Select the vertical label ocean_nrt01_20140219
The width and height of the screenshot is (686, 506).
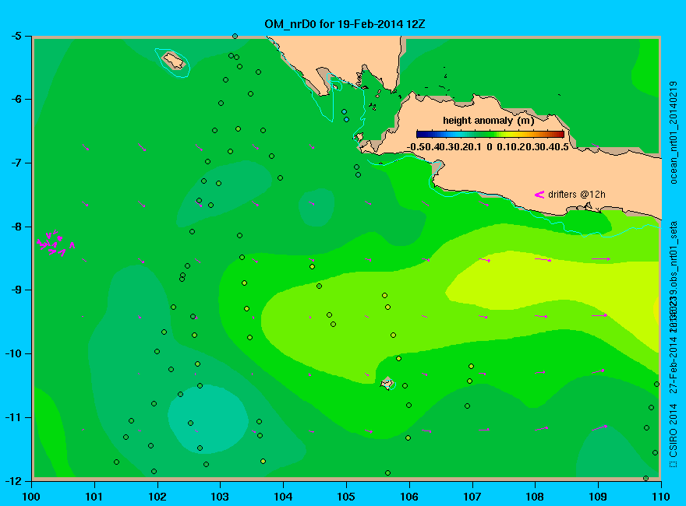674,132
